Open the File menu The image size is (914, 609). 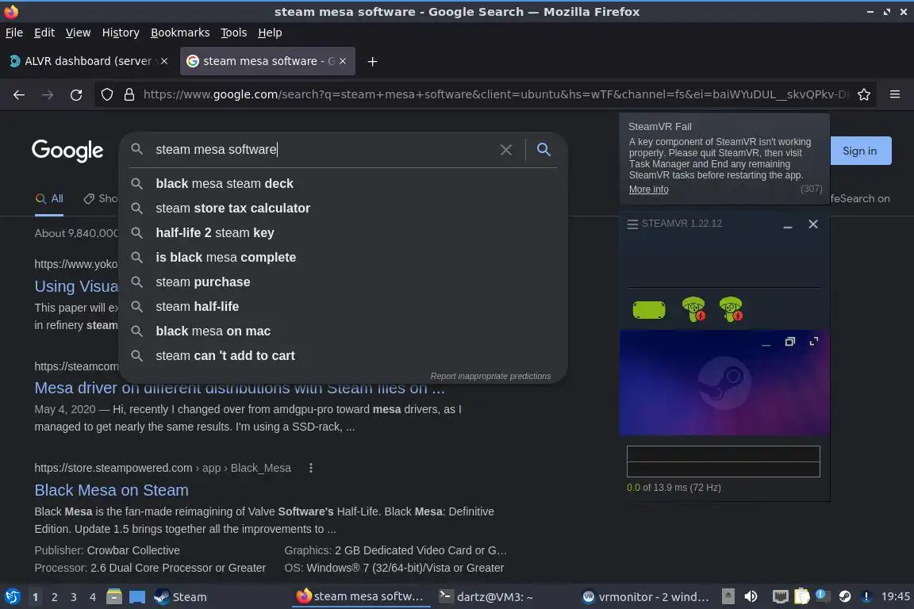pyautogui.click(x=14, y=33)
